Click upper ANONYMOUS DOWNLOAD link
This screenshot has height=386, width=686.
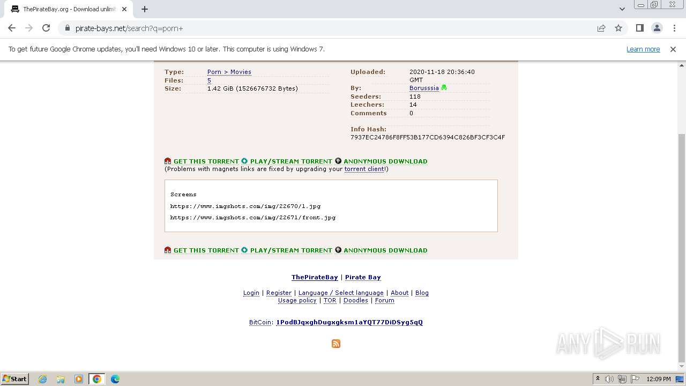385,161
